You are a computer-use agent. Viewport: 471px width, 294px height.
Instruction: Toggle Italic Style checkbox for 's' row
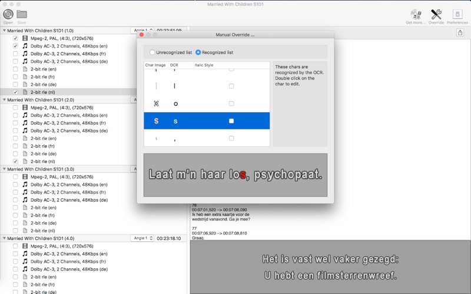(x=231, y=121)
